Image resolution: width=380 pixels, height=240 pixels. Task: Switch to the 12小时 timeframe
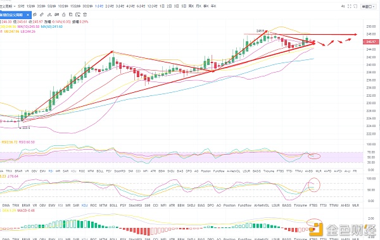click(153, 6)
